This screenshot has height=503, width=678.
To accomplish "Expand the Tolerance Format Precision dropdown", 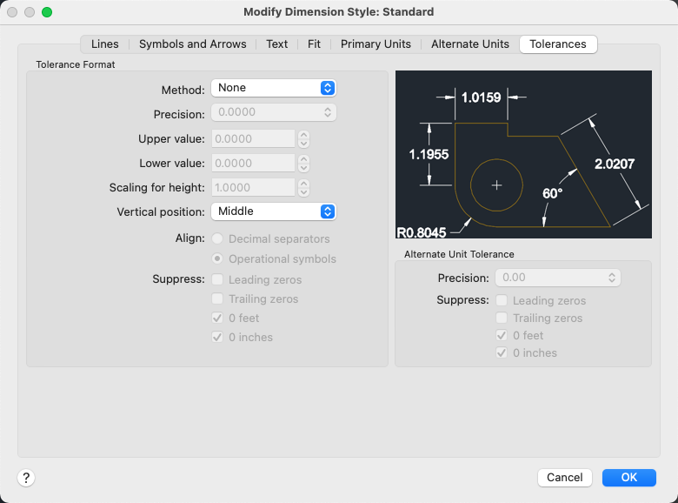I will coord(273,112).
